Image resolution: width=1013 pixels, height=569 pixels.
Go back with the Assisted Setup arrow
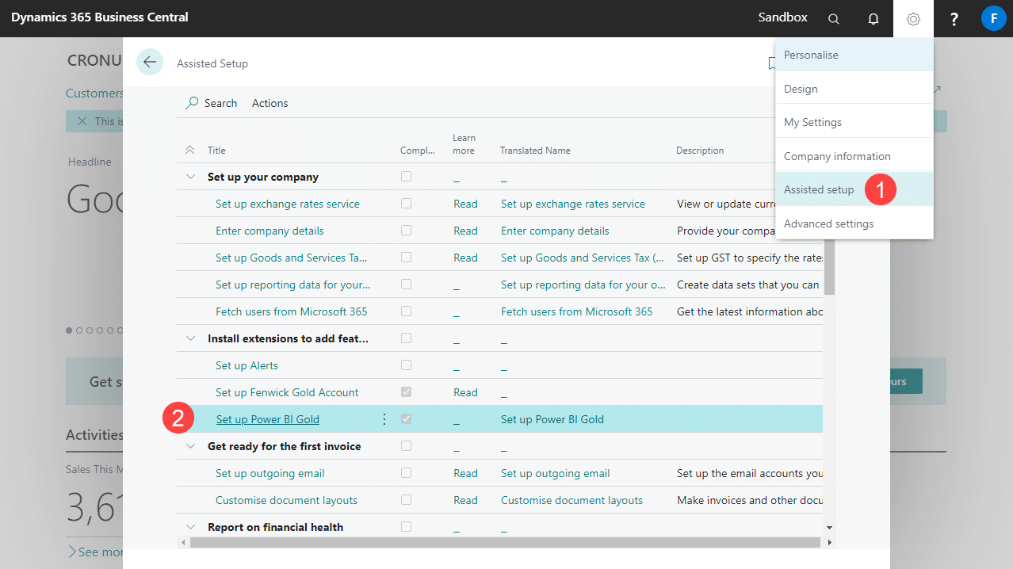[x=150, y=62]
